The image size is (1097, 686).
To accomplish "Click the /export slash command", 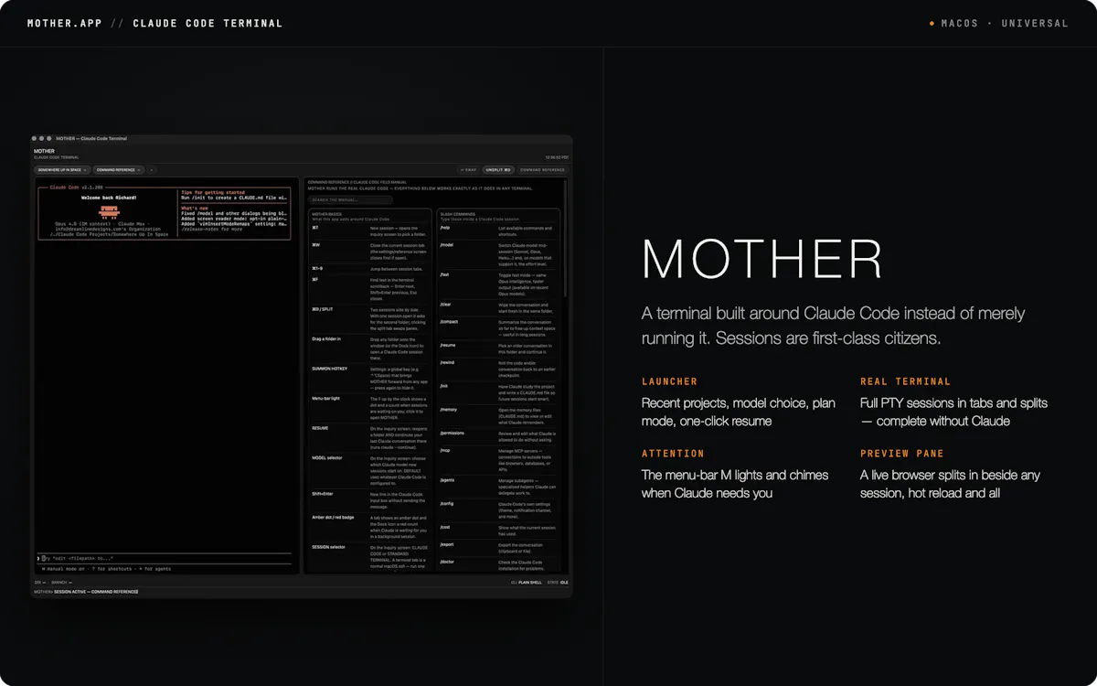I will pos(499,547).
